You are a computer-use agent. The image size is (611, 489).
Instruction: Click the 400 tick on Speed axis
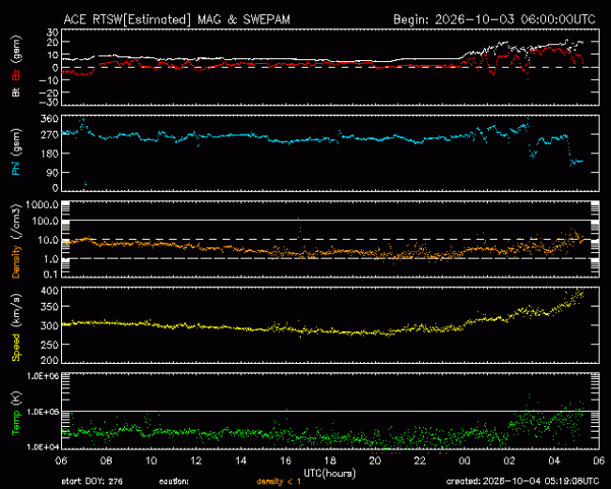pos(49,291)
